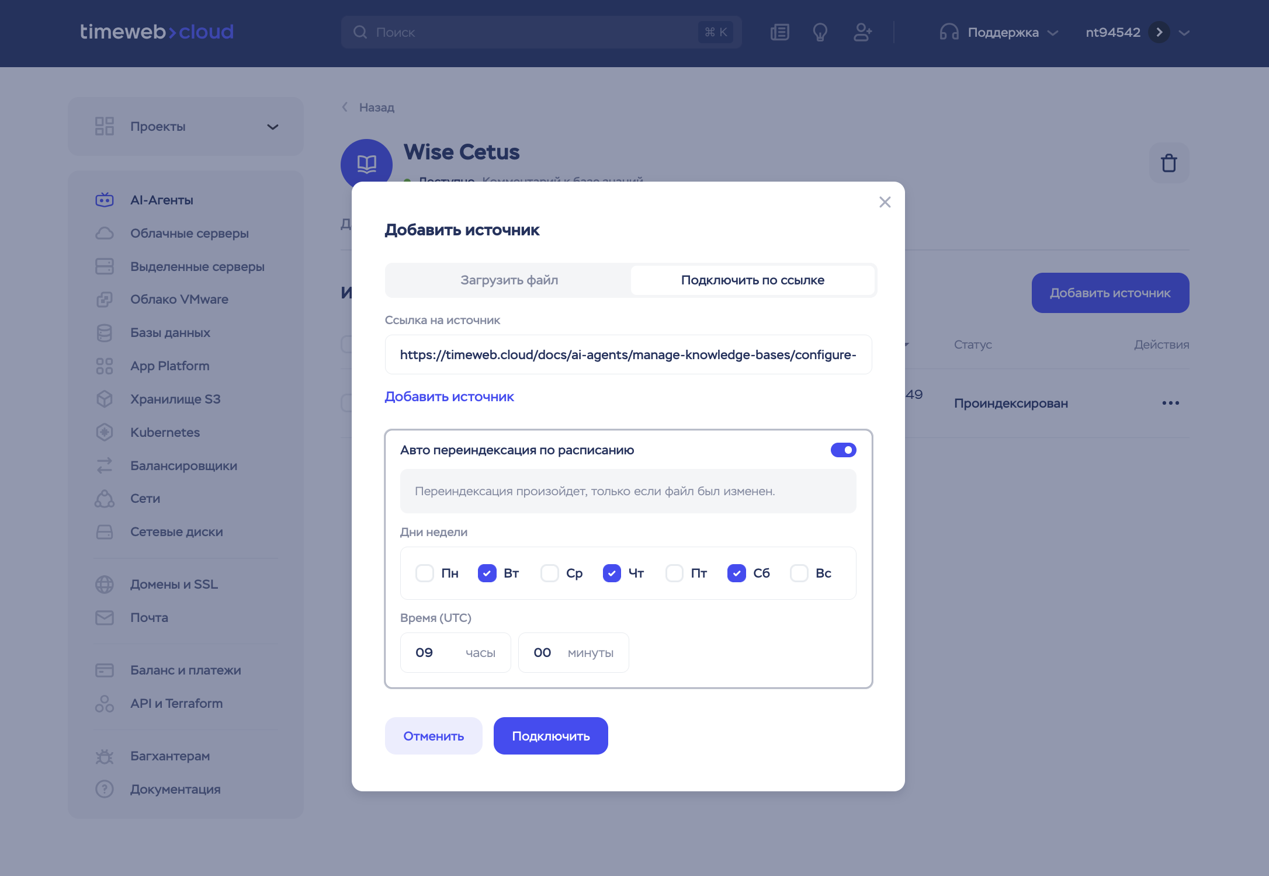Click the source URL input field
The height and width of the screenshot is (876, 1269).
pyautogui.click(x=628, y=354)
